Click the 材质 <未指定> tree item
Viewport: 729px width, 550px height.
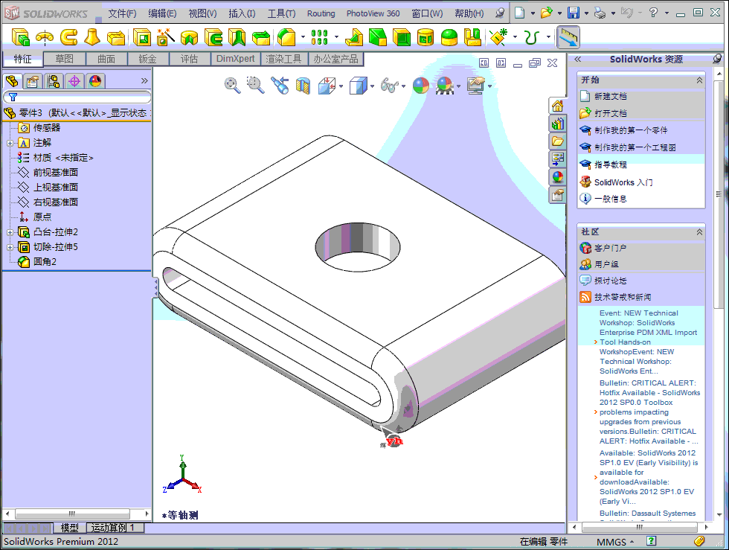point(62,158)
